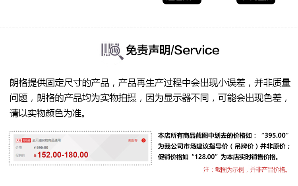Viewport: 298px width, 186px height.
Task: Click the dotted-border price example thumbnail
Action: coord(80,148)
